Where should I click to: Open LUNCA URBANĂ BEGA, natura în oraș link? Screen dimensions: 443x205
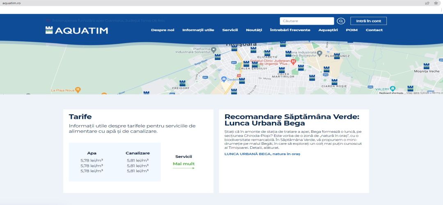[262, 154]
